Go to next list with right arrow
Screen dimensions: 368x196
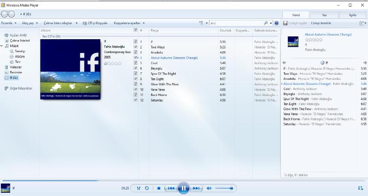(365, 63)
